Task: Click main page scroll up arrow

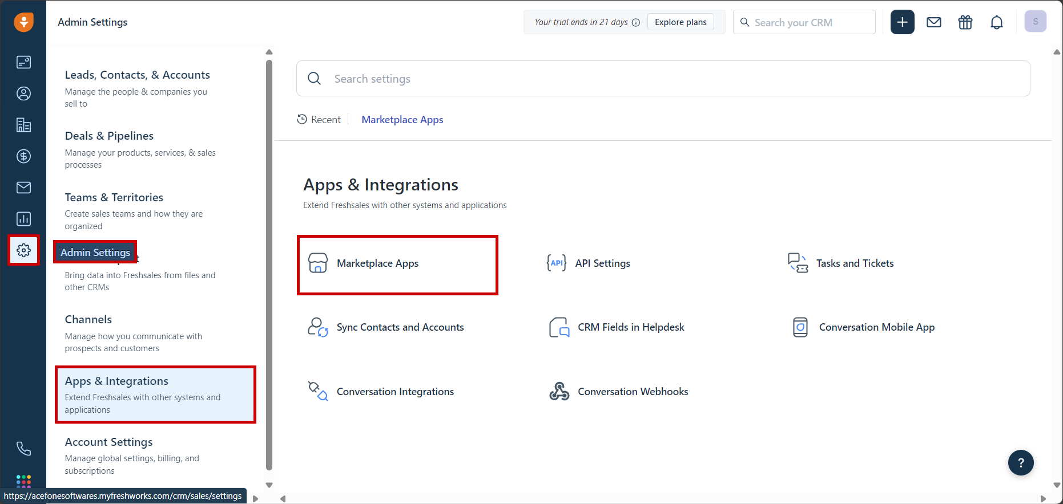Action: click(1057, 52)
